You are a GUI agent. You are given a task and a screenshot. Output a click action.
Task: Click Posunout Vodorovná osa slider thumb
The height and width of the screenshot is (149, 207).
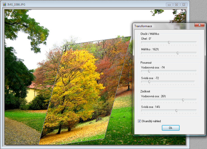click(x=149, y=71)
